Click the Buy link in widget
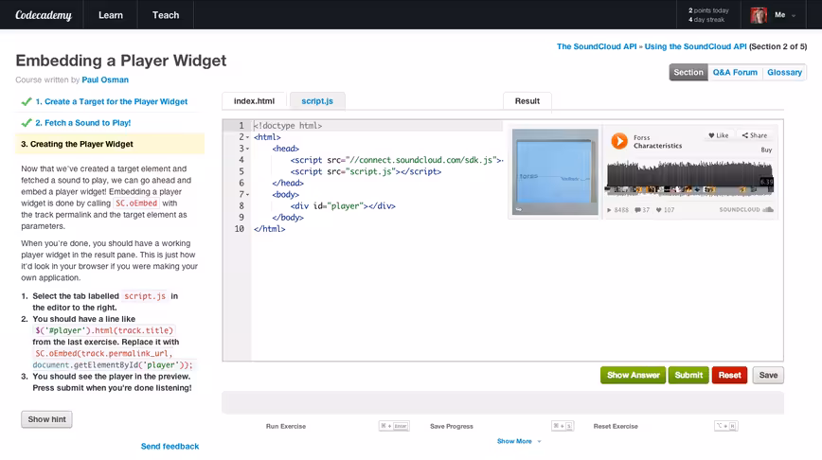The height and width of the screenshot is (460, 822). coord(766,150)
